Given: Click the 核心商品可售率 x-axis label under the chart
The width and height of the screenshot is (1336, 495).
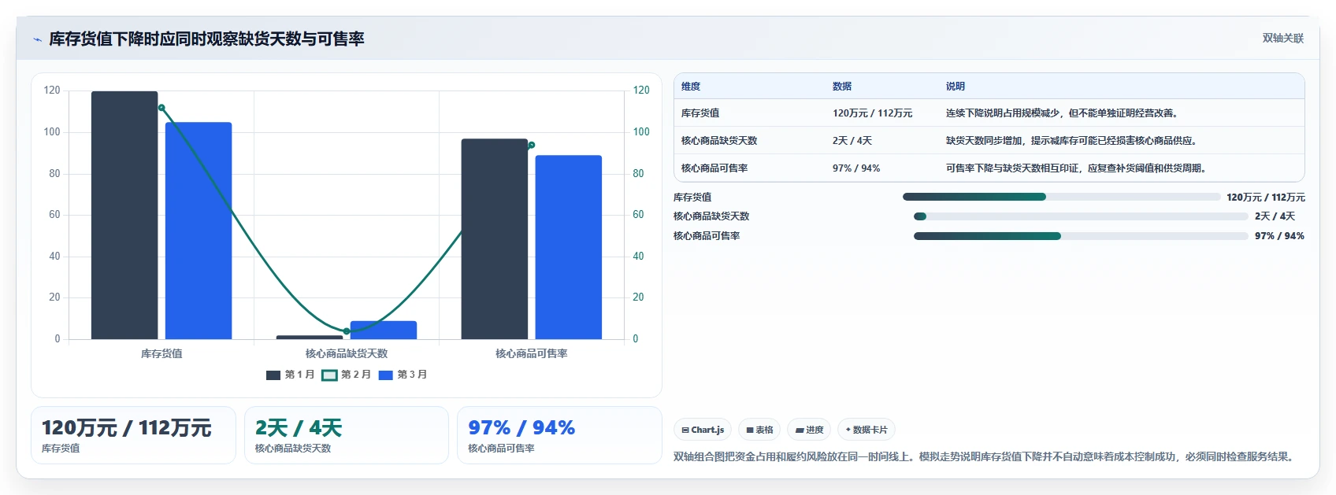Looking at the screenshot, I should 532,354.
